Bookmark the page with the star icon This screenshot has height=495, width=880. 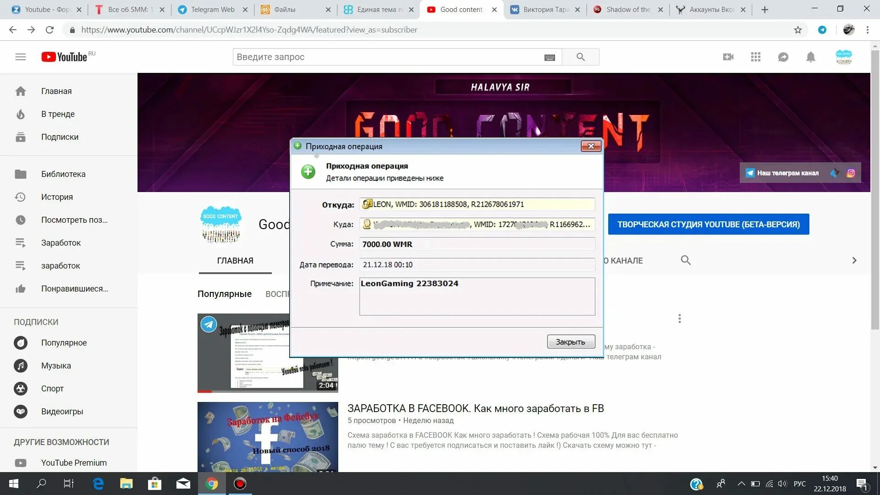point(798,29)
